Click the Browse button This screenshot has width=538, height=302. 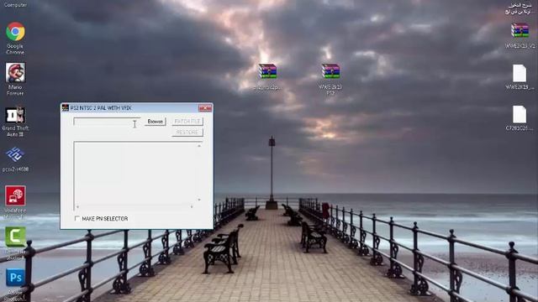point(155,122)
